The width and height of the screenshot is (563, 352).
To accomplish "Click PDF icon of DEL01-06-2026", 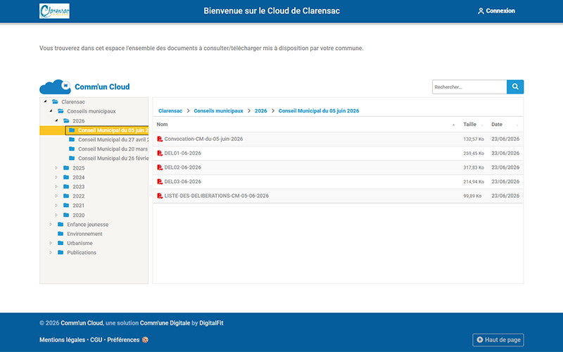I will point(160,153).
